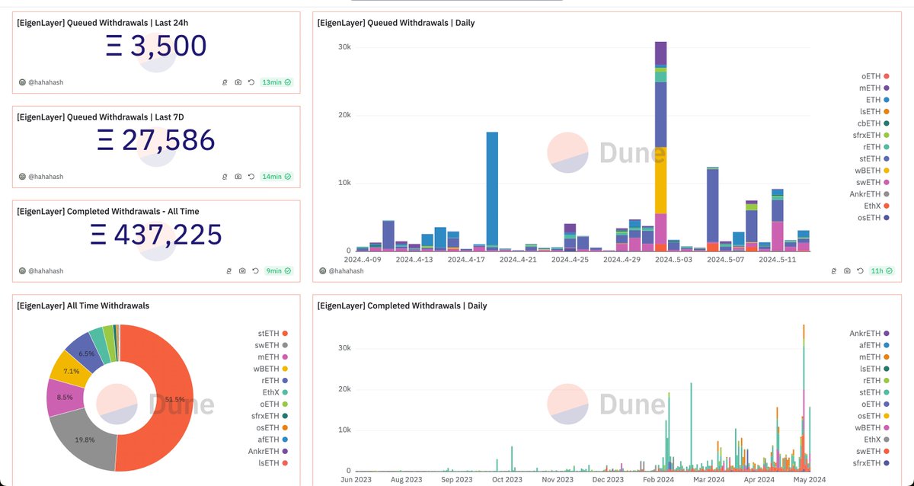This screenshot has width=914, height=486.
Task: Toggle wBETH series in Queued Daily legend
Action: point(872,171)
